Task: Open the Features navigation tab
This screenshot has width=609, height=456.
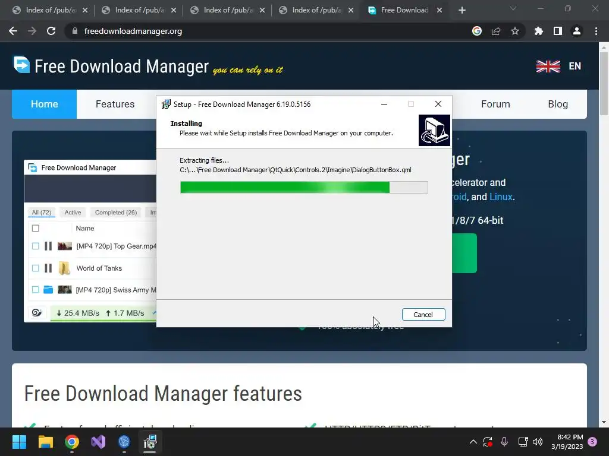Action: [x=115, y=104]
